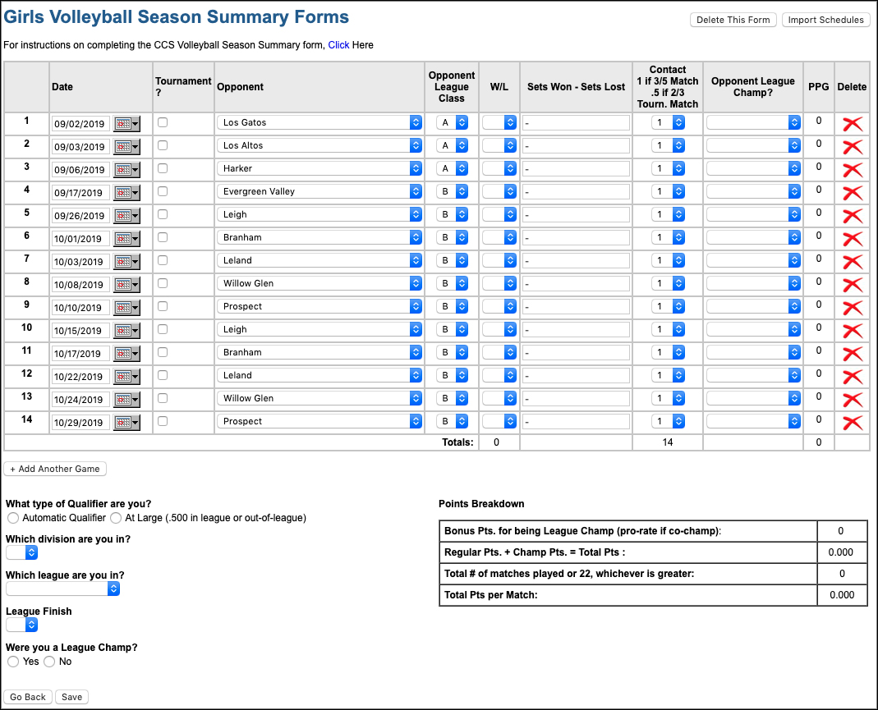Open opponent dropdown showing Harker
Viewport: 878px width, 710px height.
319,167
